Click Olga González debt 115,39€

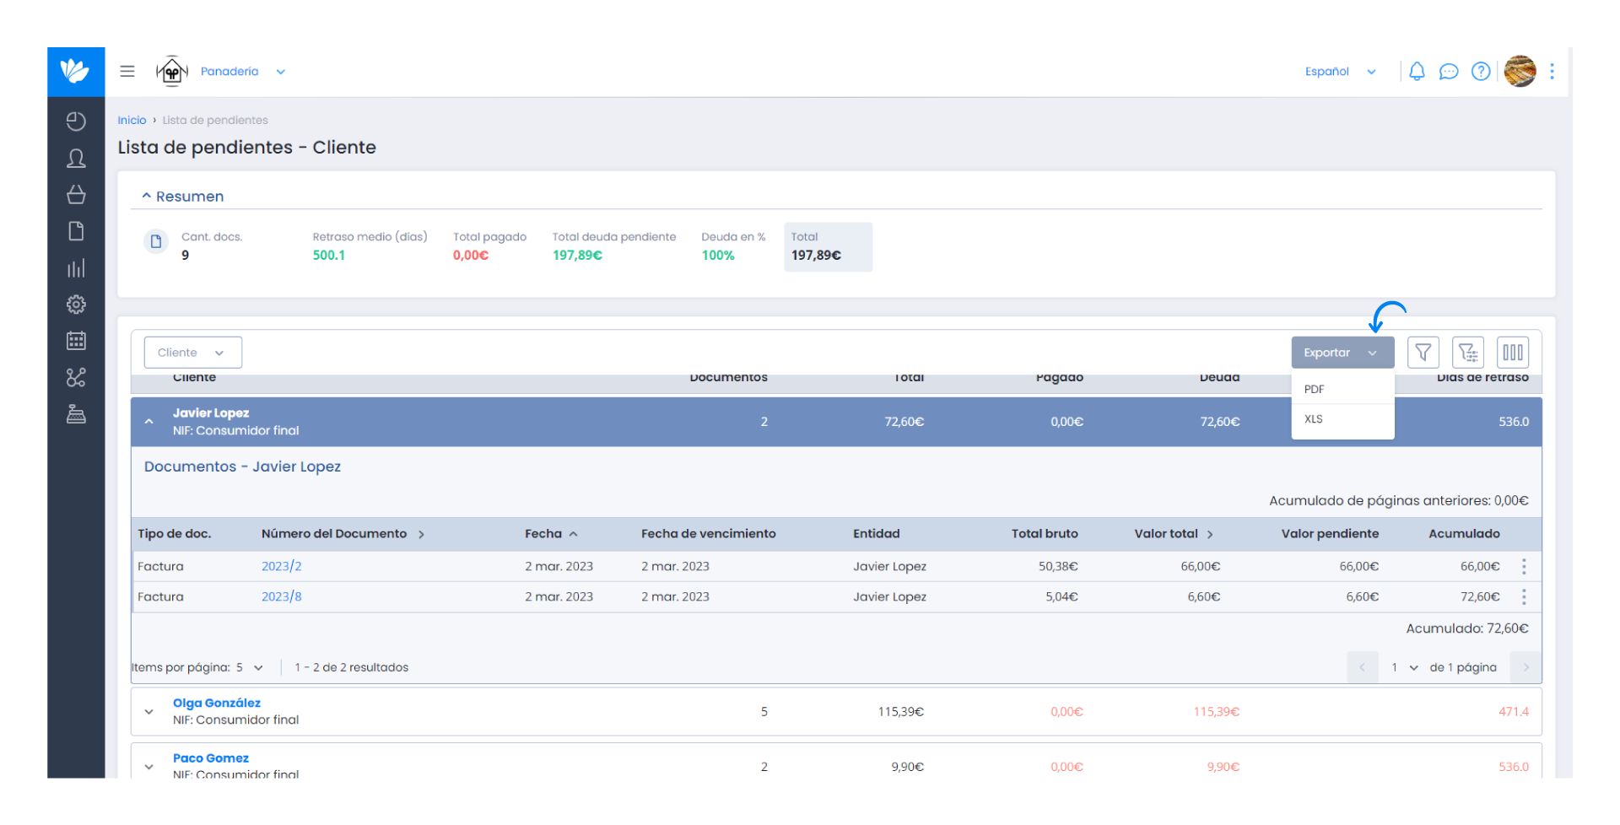pyautogui.click(x=1216, y=712)
